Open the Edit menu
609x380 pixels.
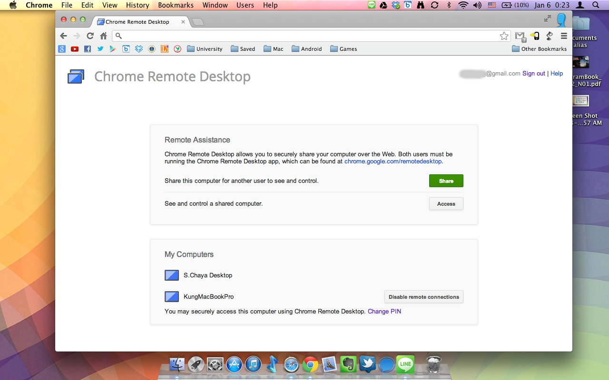[87, 5]
